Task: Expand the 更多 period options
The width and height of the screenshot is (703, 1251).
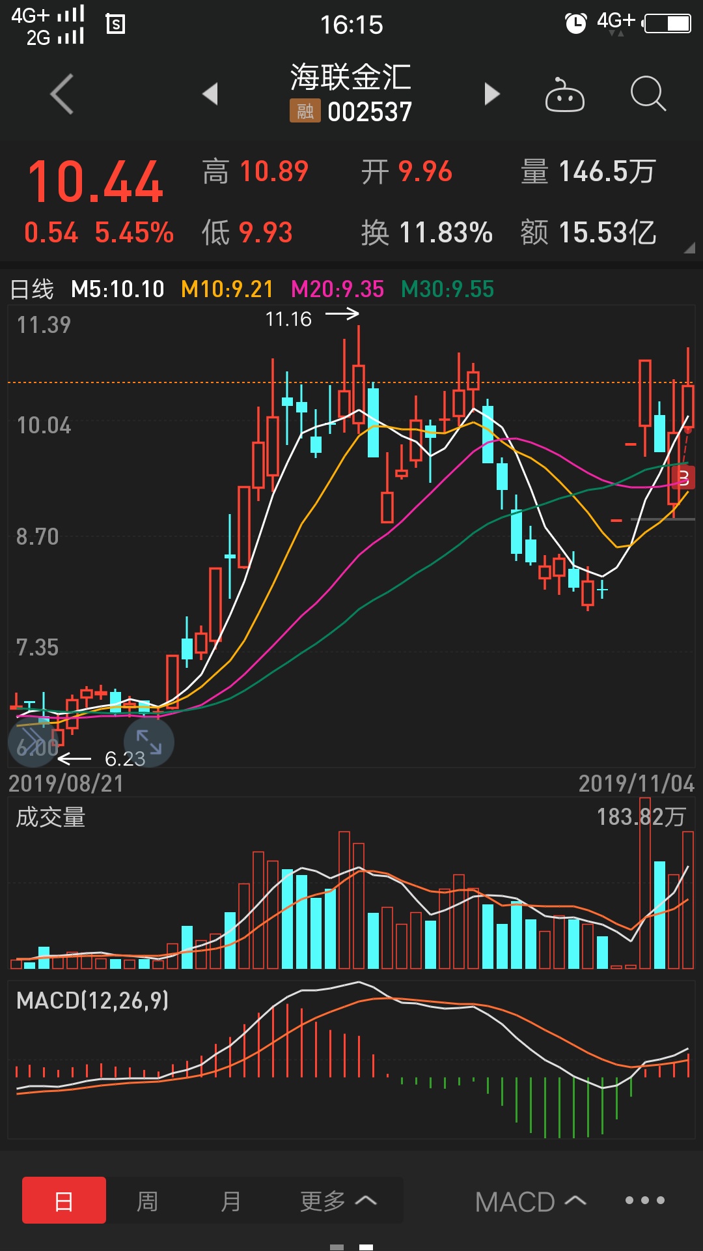Action: click(x=338, y=1200)
